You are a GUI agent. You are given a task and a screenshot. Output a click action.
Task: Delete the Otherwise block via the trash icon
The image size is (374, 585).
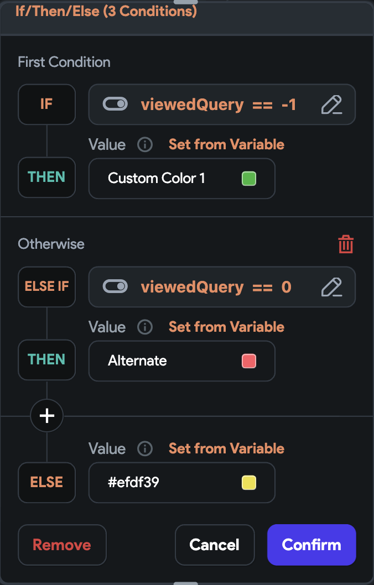(x=345, y=243)
